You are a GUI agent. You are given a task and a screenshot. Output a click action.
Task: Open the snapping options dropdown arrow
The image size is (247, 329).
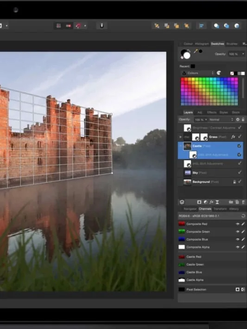coord(85,26)
